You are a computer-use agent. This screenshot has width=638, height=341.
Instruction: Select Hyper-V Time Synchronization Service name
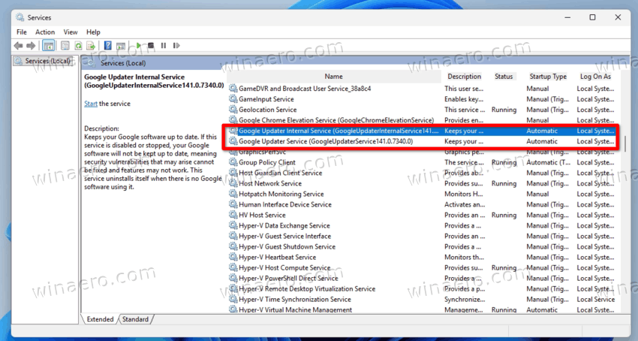point(295,300)
